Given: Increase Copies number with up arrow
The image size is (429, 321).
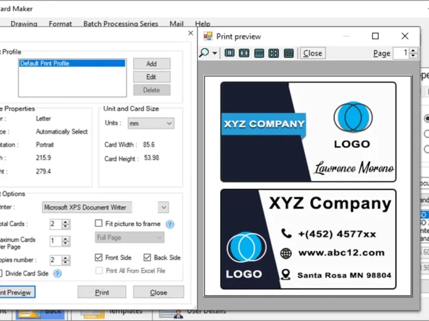Looking at the screenshot, I should [65, 257].
